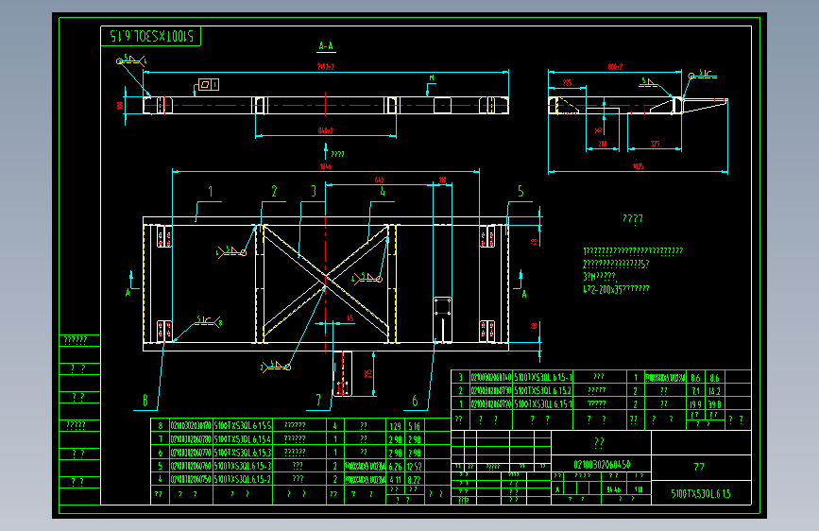Click the 840±2 dimension in section view

coord(325,130)
